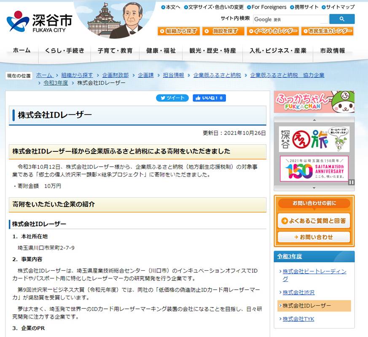368x337 pixels.
Task: Click the address 埼玉県川口市栄町2-7-9
Action: tap(46, 248)
